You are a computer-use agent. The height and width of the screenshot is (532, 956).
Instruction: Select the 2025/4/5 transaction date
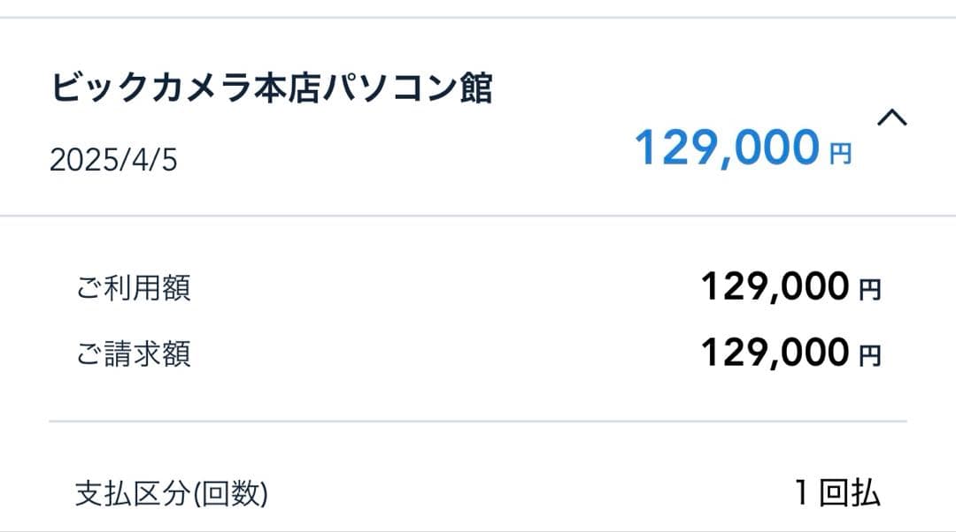pos(113,161)
